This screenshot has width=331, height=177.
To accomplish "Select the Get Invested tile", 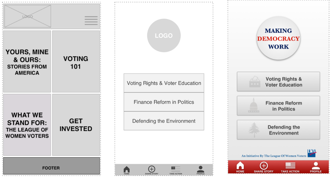I will point(76,125).
